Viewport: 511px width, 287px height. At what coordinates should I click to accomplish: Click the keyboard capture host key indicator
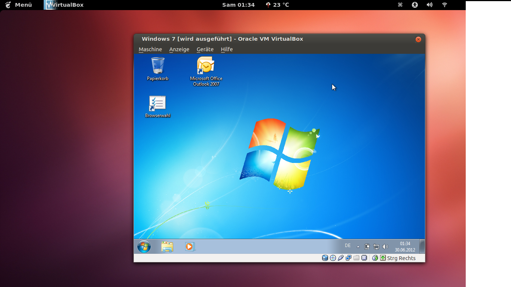[383, 258]
